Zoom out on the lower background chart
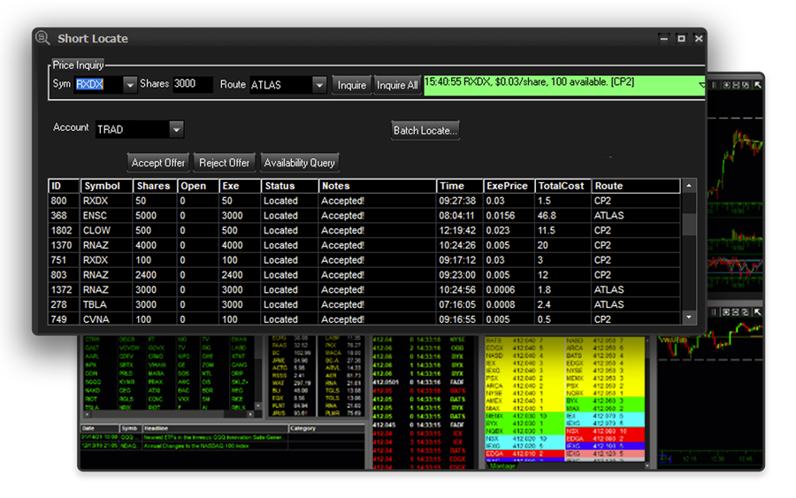 (736, 312)
